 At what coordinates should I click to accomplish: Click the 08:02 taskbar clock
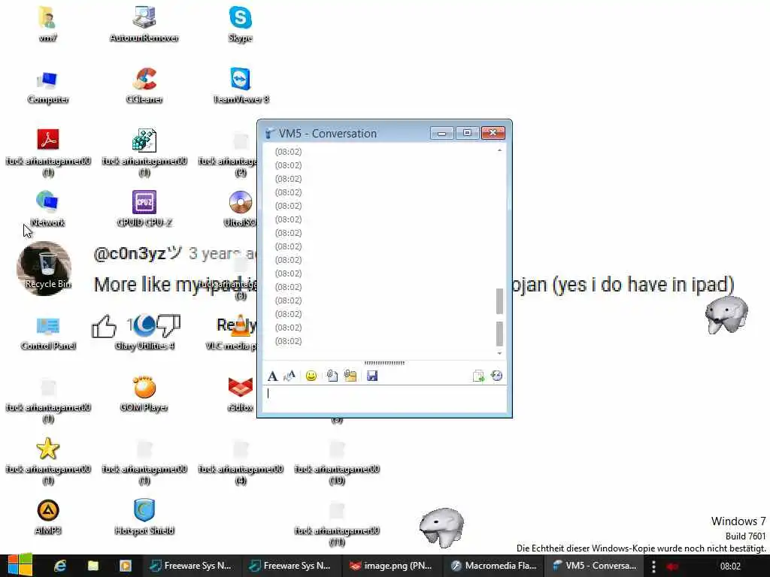pyautogui.click(x=730, y=566)
